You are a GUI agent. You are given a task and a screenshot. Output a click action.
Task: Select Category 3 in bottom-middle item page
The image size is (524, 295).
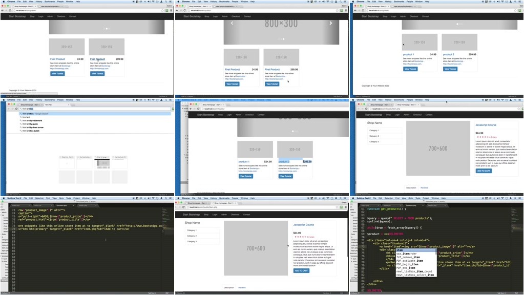[x=202, y=241]
